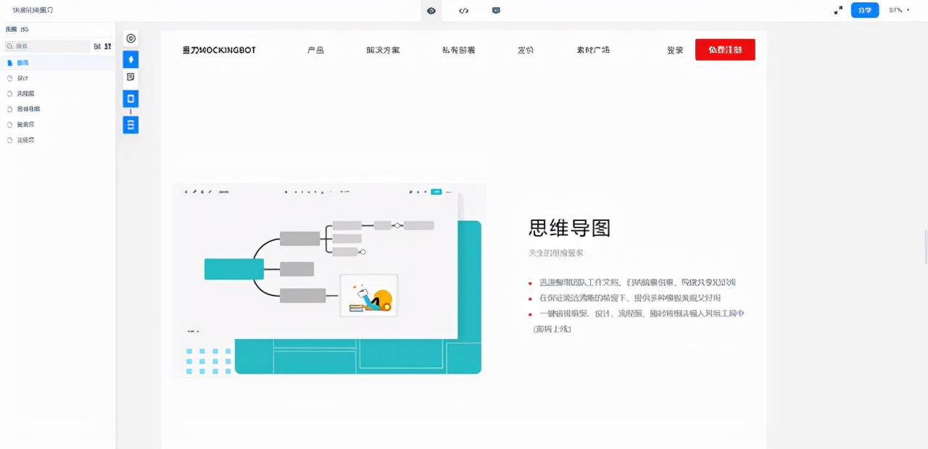Open the 产品 dropdown in the site navigation

315,50
